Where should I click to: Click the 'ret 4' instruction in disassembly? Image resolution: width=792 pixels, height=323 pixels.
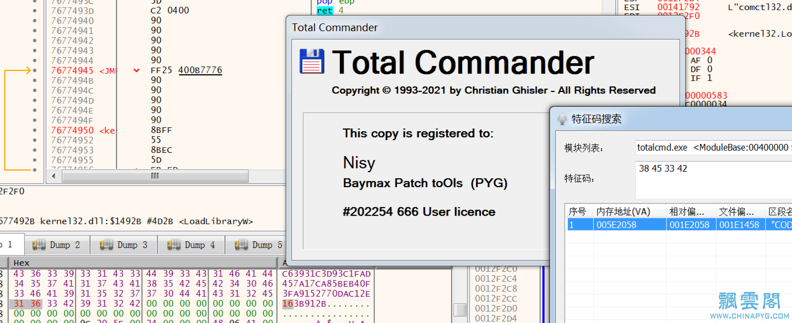point(330,11)
